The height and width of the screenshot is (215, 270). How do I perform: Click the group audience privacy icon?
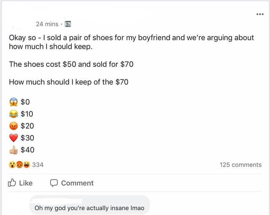[68, 24]
